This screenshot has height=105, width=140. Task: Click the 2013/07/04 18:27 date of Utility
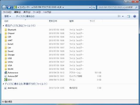pyautogui.click(x=57, y=62)
